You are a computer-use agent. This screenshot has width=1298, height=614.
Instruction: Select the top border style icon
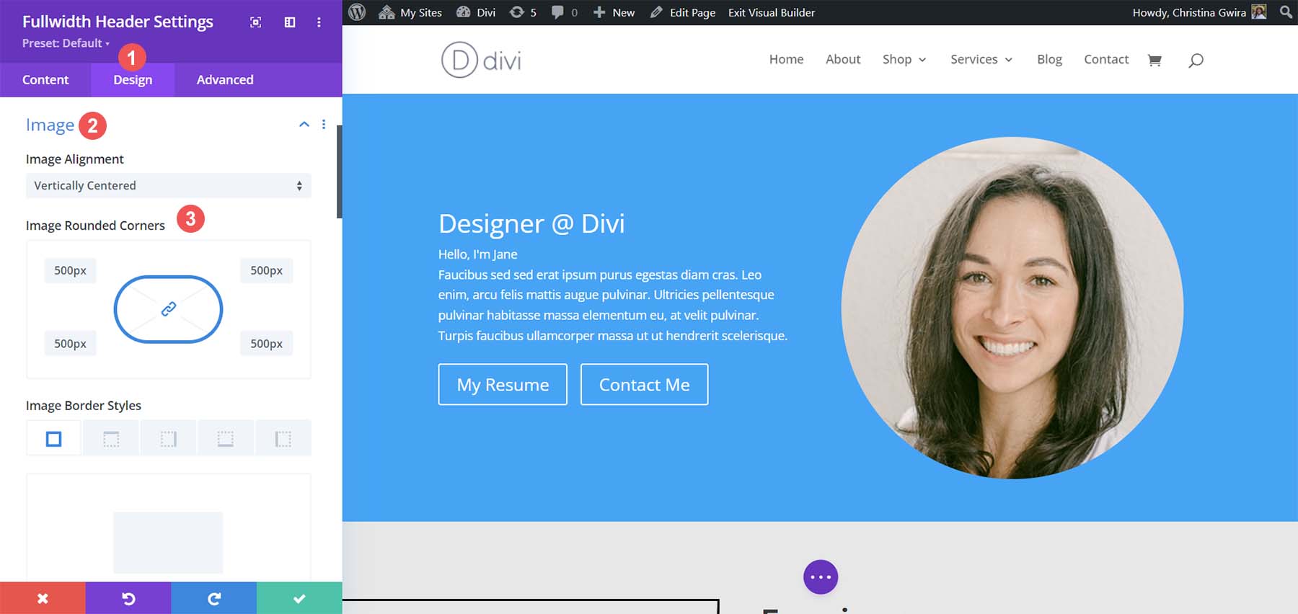pyautogui.click(x=111, y=439)
